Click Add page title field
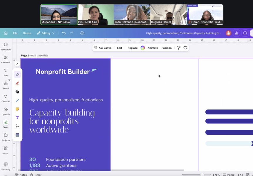This screenshot has width=253, height=176. click(40, 55)
